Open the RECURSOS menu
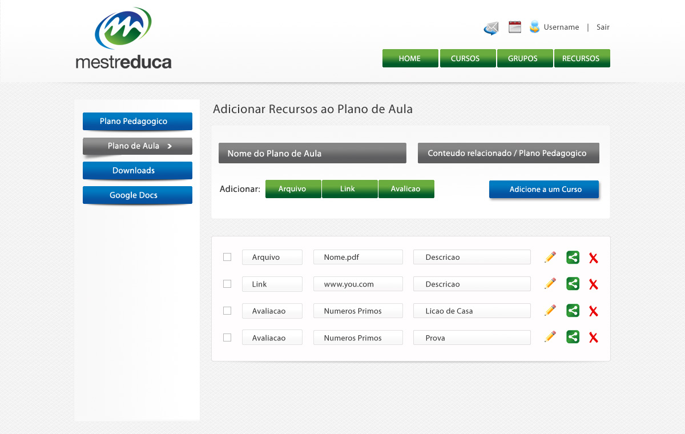 (x=581, y=58)
